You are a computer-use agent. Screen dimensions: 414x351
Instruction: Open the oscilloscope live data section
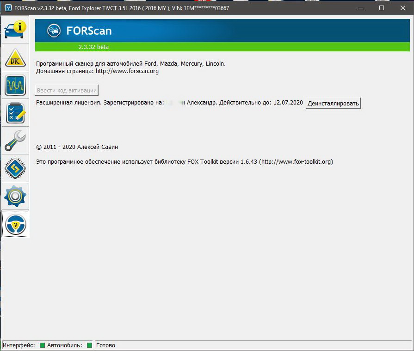coord(15,86)
